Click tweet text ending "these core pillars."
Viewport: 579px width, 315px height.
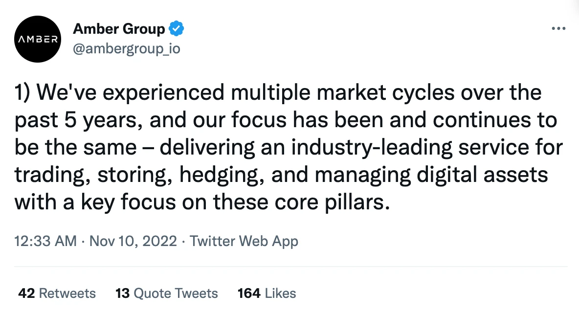point(202,202)
